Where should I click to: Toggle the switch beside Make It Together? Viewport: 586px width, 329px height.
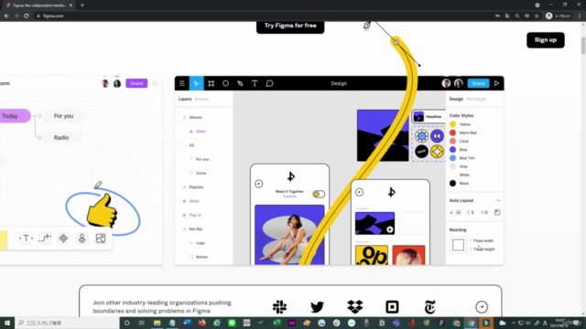319,194
